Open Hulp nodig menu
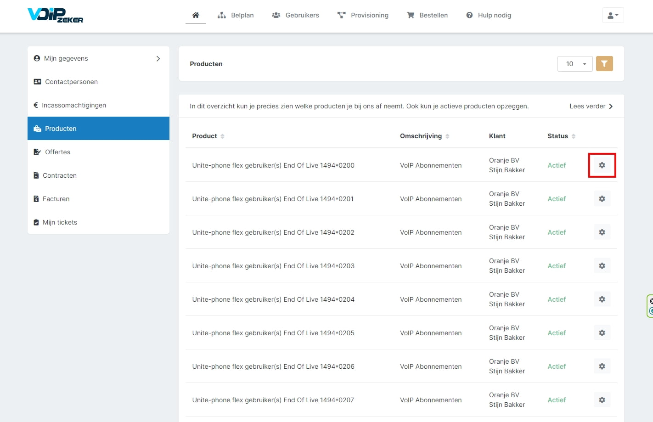This screenshot has height=422, width=653. pyautogui.click(x=489, y=15)
